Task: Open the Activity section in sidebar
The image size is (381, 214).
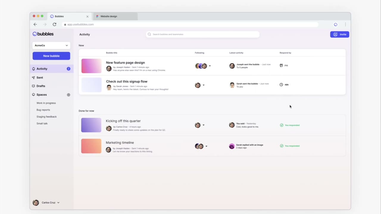Action: coord(51,69)
